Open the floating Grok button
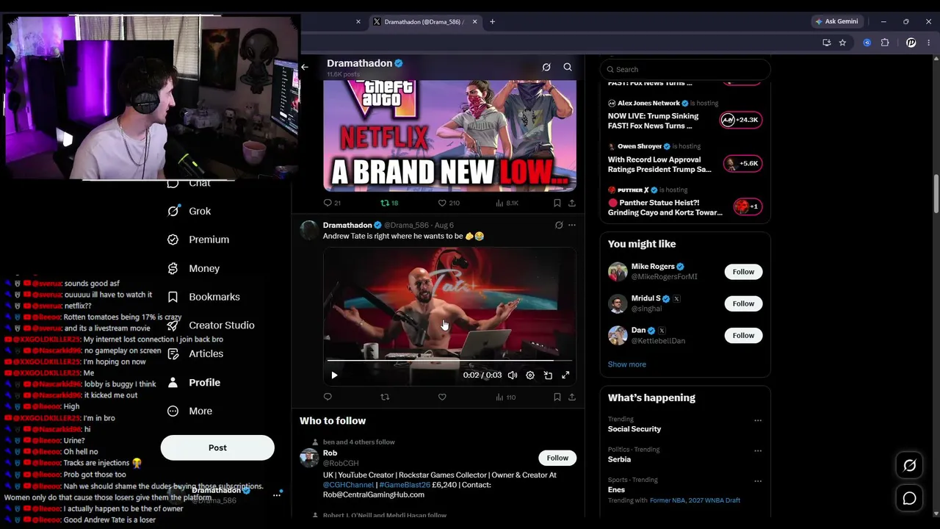 [909, 466]
